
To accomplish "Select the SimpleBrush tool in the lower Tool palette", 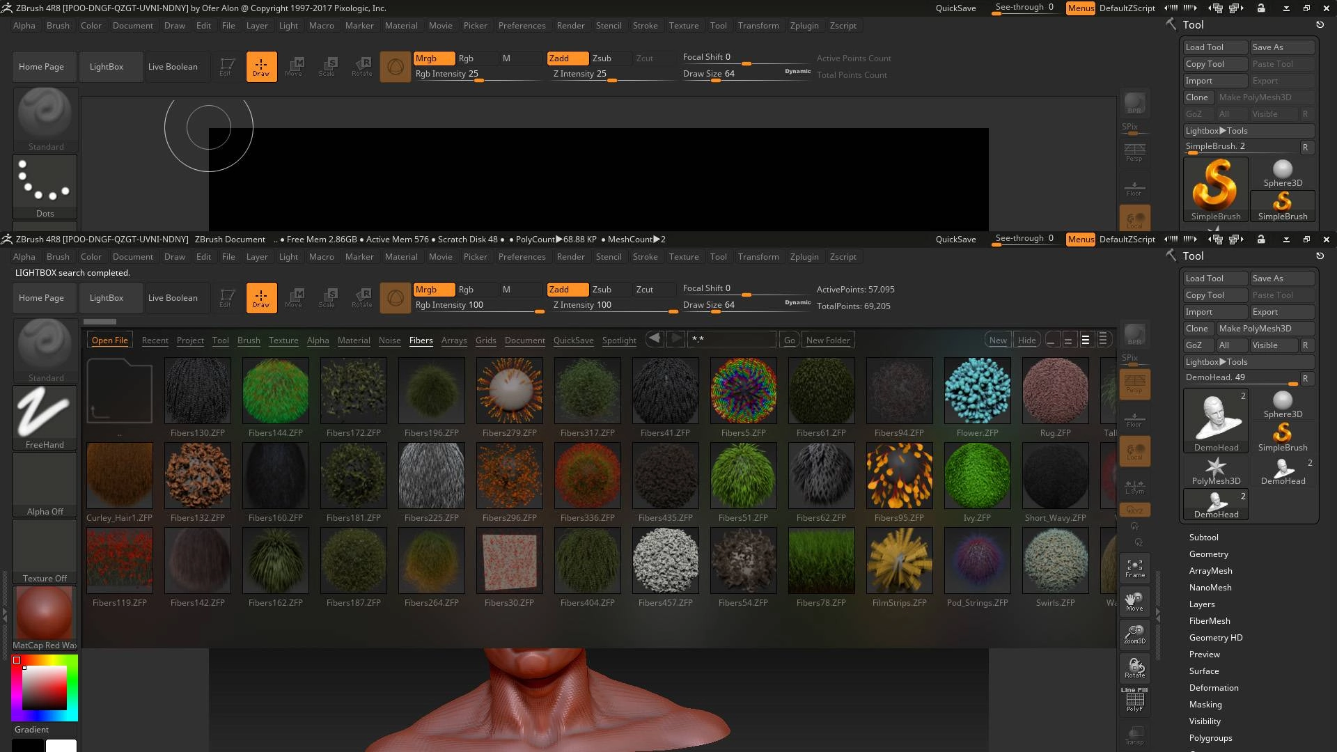I will click(1283, 438).
